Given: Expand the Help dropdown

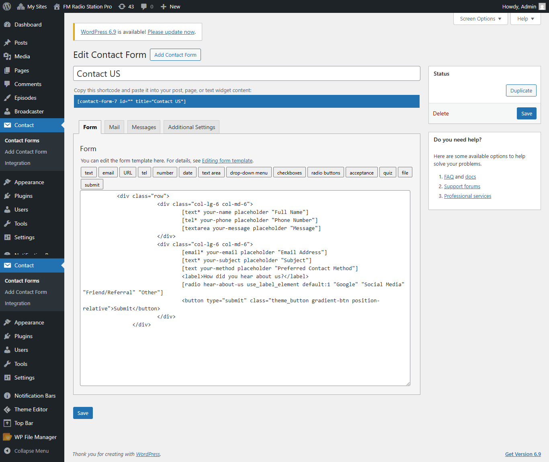Looking at the screenshot, I should pyautogui.click(x=525, y=18).
